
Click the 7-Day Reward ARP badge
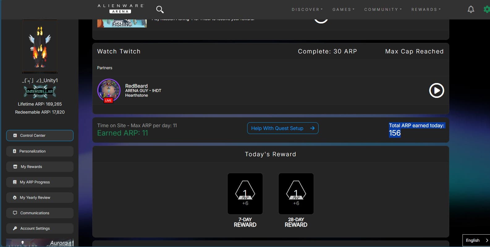[x=245, y=194]
